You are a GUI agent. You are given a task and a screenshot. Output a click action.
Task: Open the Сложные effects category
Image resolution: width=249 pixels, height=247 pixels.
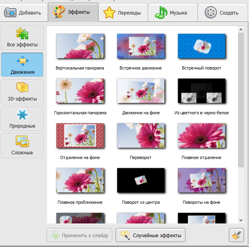click(22, 146)
